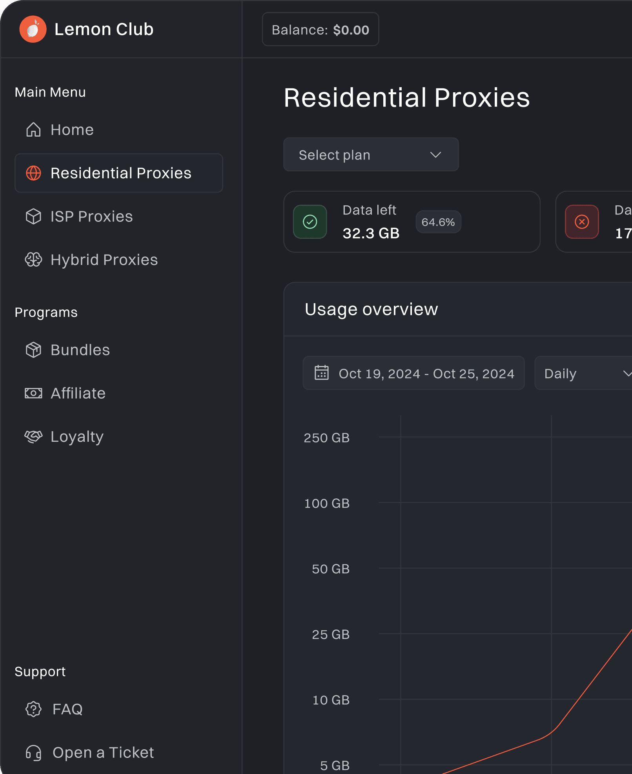The width and height of the screenshot is (632, 774).
Task: Select the Affiliate cash icon
Action: click(x=34, y=393)
